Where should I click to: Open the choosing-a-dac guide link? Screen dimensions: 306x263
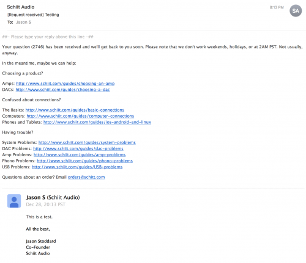[62, 90]
